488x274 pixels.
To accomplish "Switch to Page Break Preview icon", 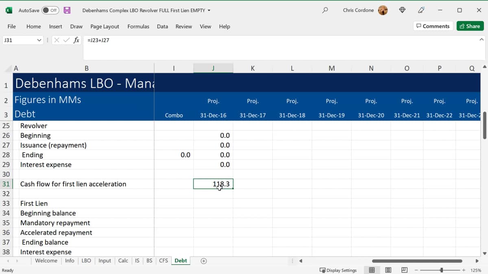I will (x=404, y=270).
